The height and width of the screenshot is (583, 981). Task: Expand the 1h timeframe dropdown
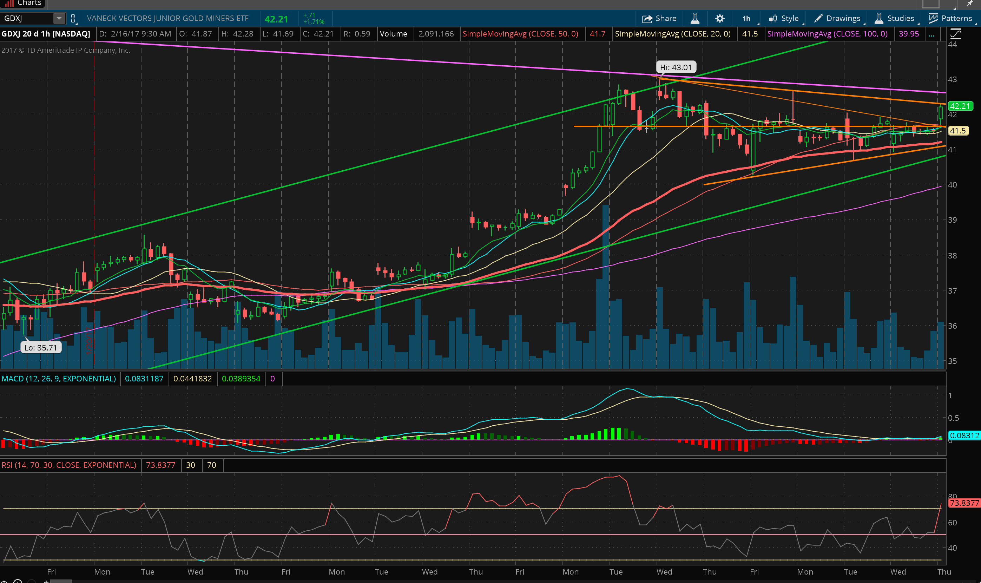pyautogui.click(x=747, y=19)
